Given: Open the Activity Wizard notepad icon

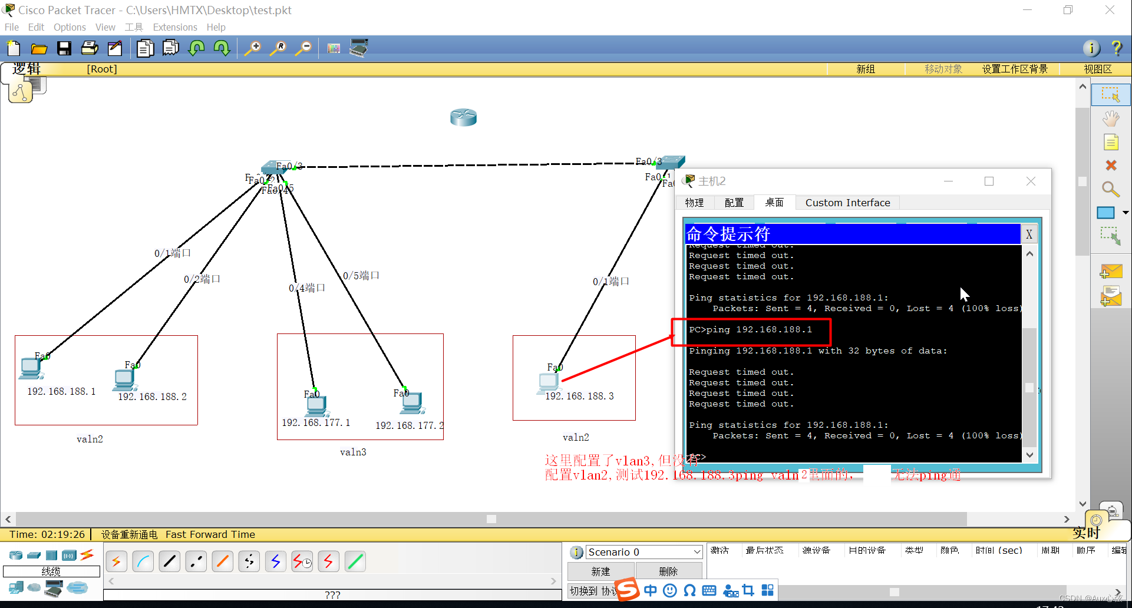Looking at the screenshot, I should (x=115, y=48).
